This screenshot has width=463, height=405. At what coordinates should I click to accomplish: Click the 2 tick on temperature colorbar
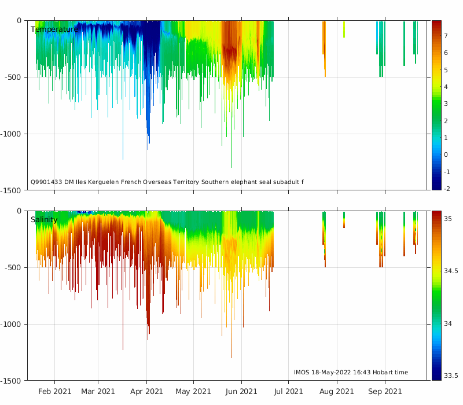tap(446, 121)
